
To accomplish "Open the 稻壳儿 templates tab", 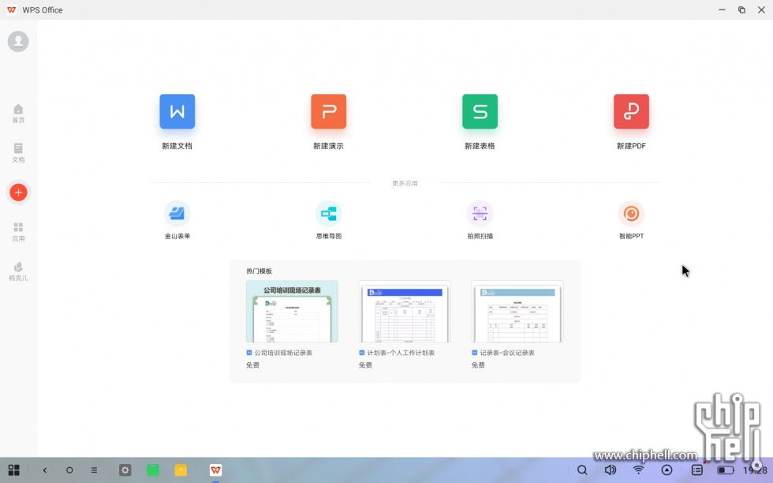I will point(18,271).
